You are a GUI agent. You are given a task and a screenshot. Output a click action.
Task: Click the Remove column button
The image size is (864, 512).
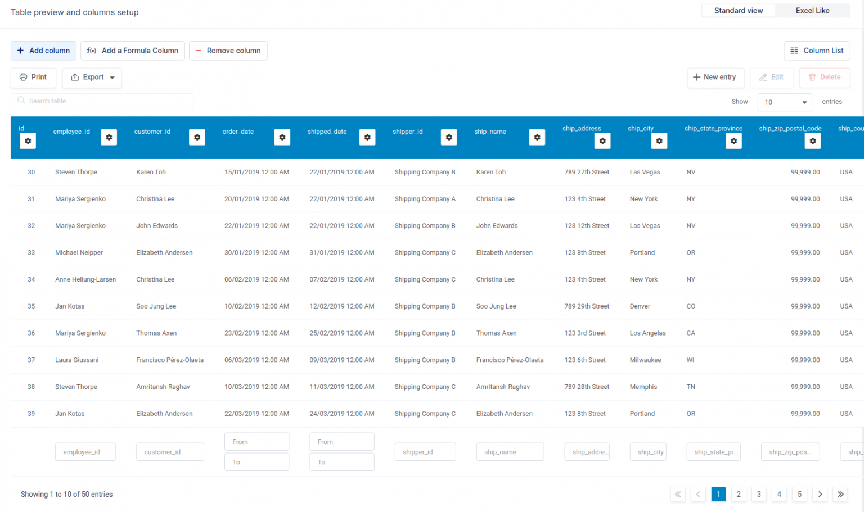click(228, 51)
